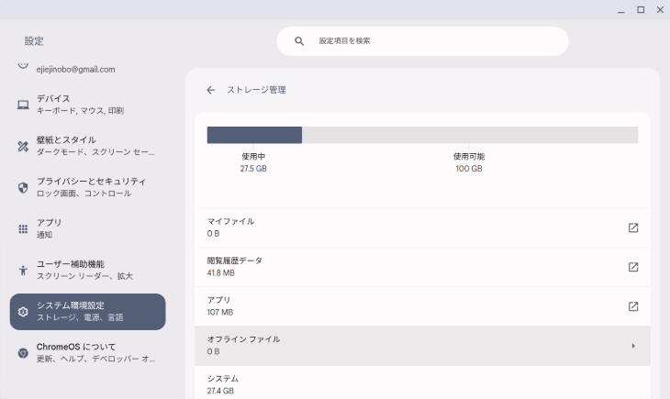Expand オフライン ファイル arrow
This screenshot has height=399, width=670.
coord(632,346)
